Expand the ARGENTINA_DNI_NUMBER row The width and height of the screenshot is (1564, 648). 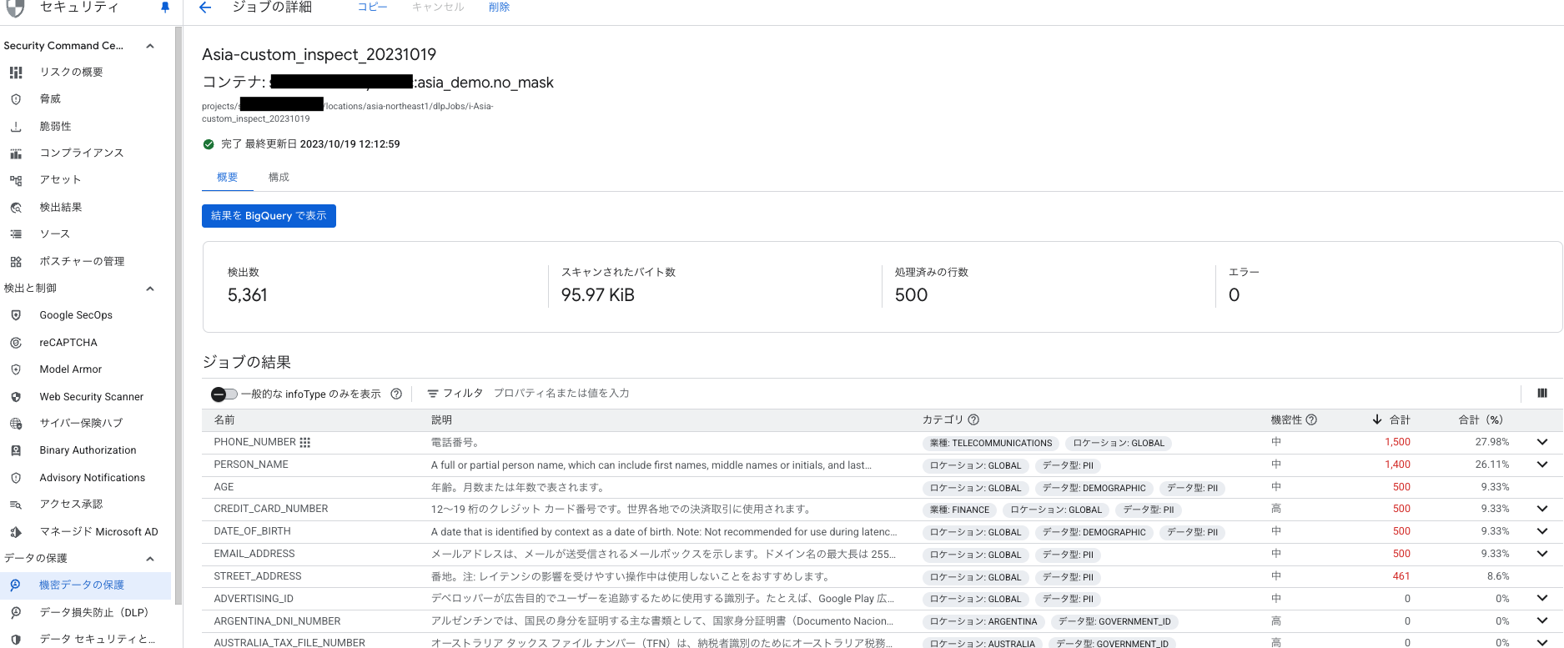1542,620
